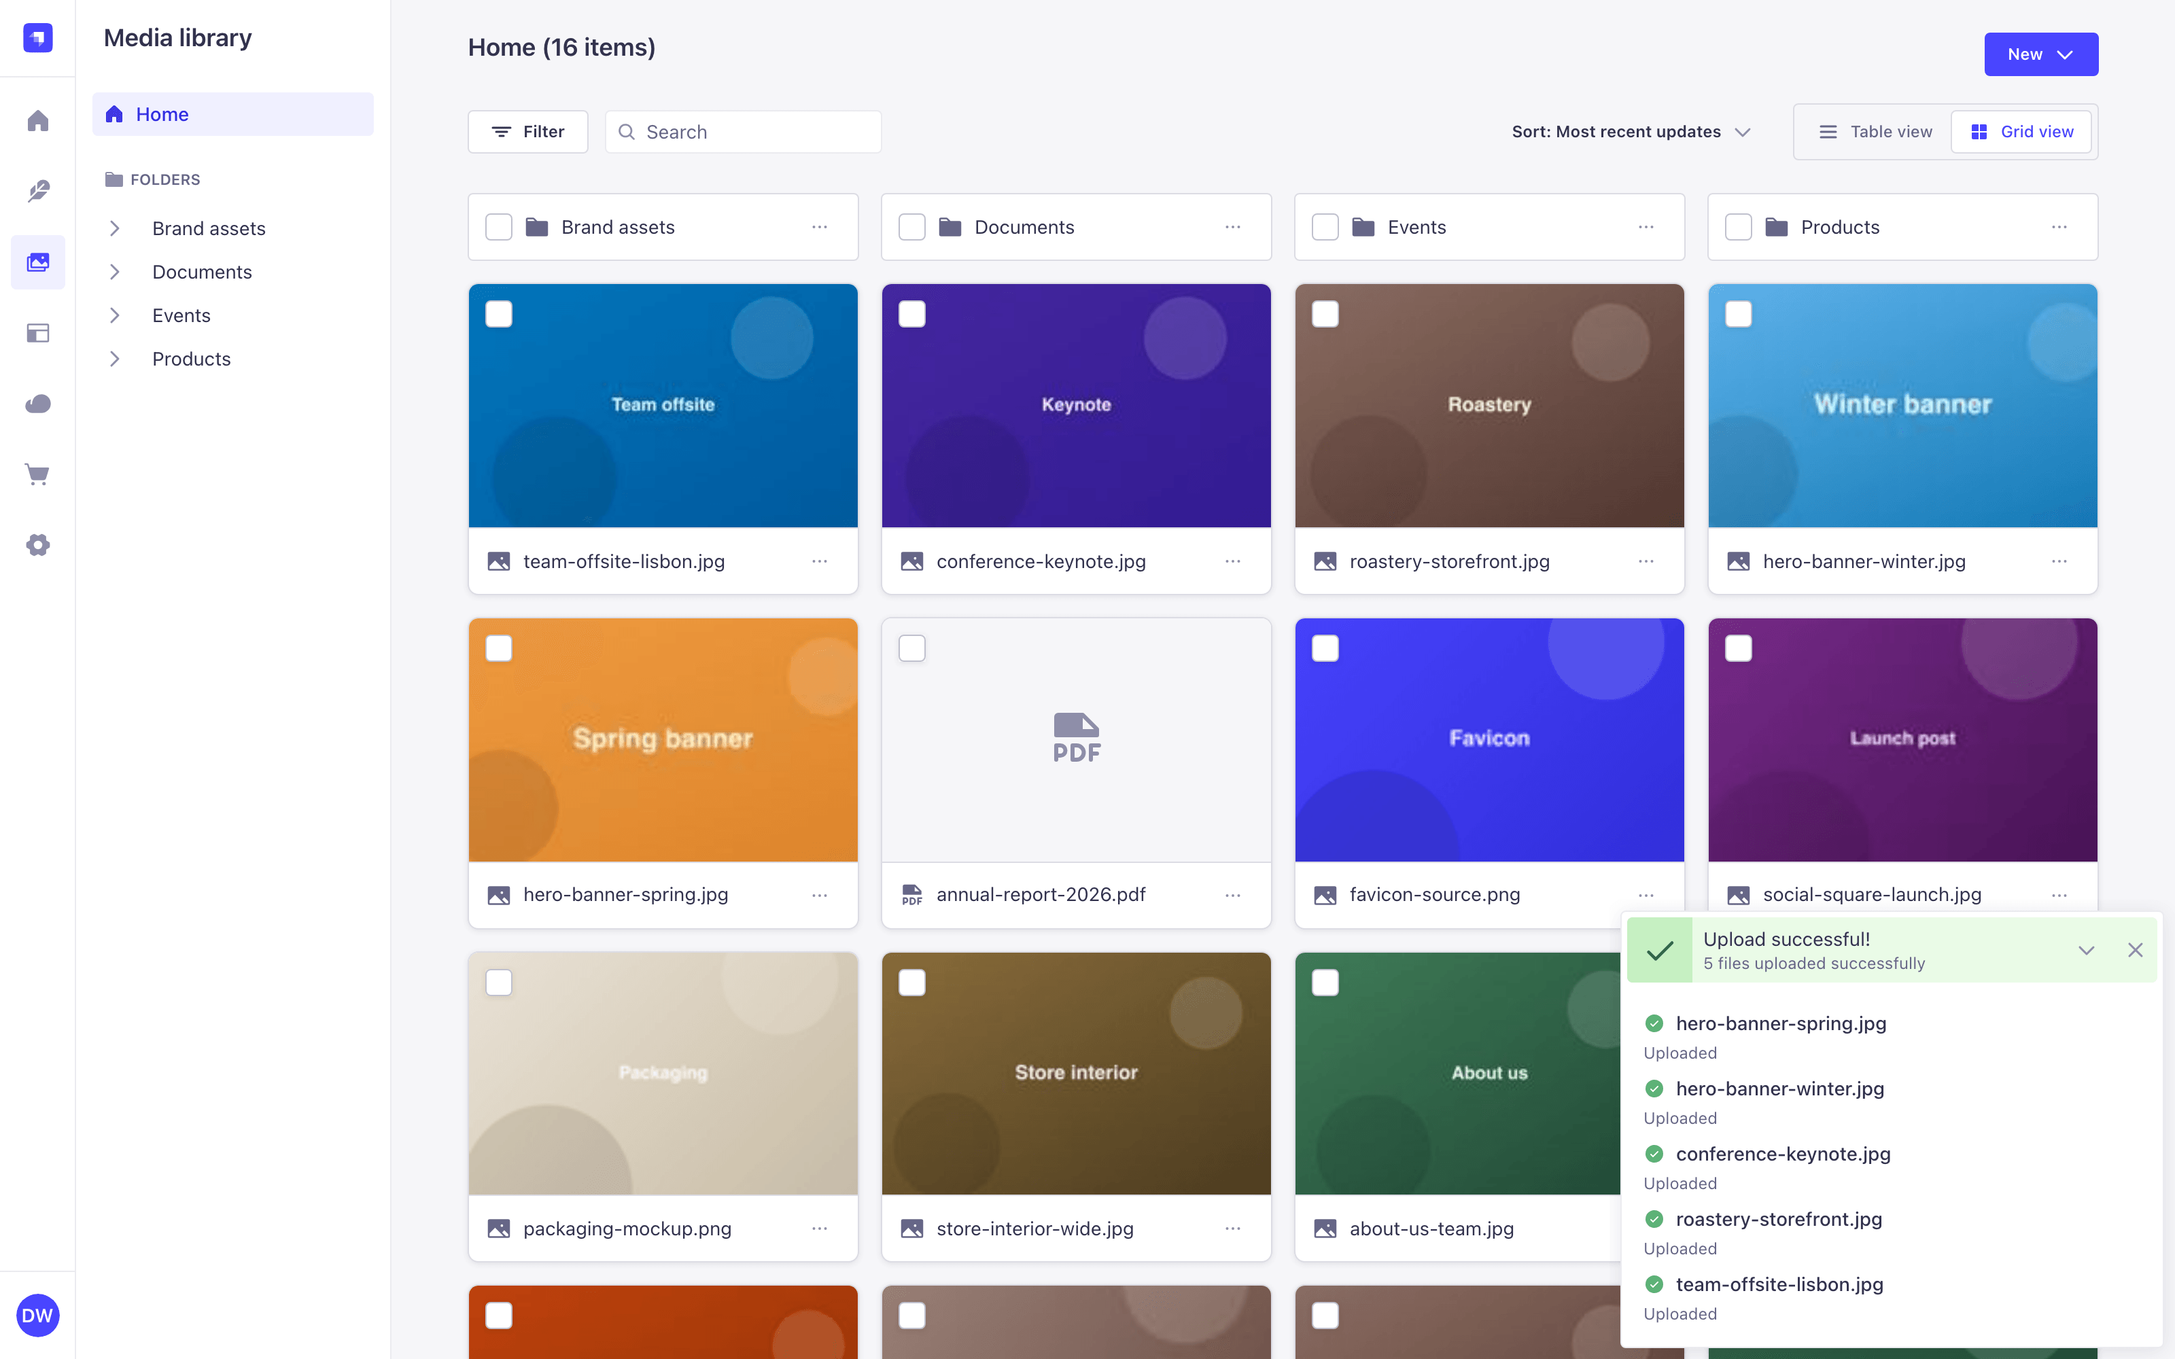Check the conference-keynote.jpg card checkbox
Screen dimensions: 2175x1359
click(x=912, y=315)
